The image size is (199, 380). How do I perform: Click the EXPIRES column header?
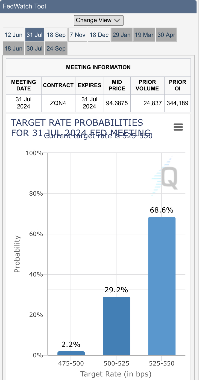(x=89, y=85)
